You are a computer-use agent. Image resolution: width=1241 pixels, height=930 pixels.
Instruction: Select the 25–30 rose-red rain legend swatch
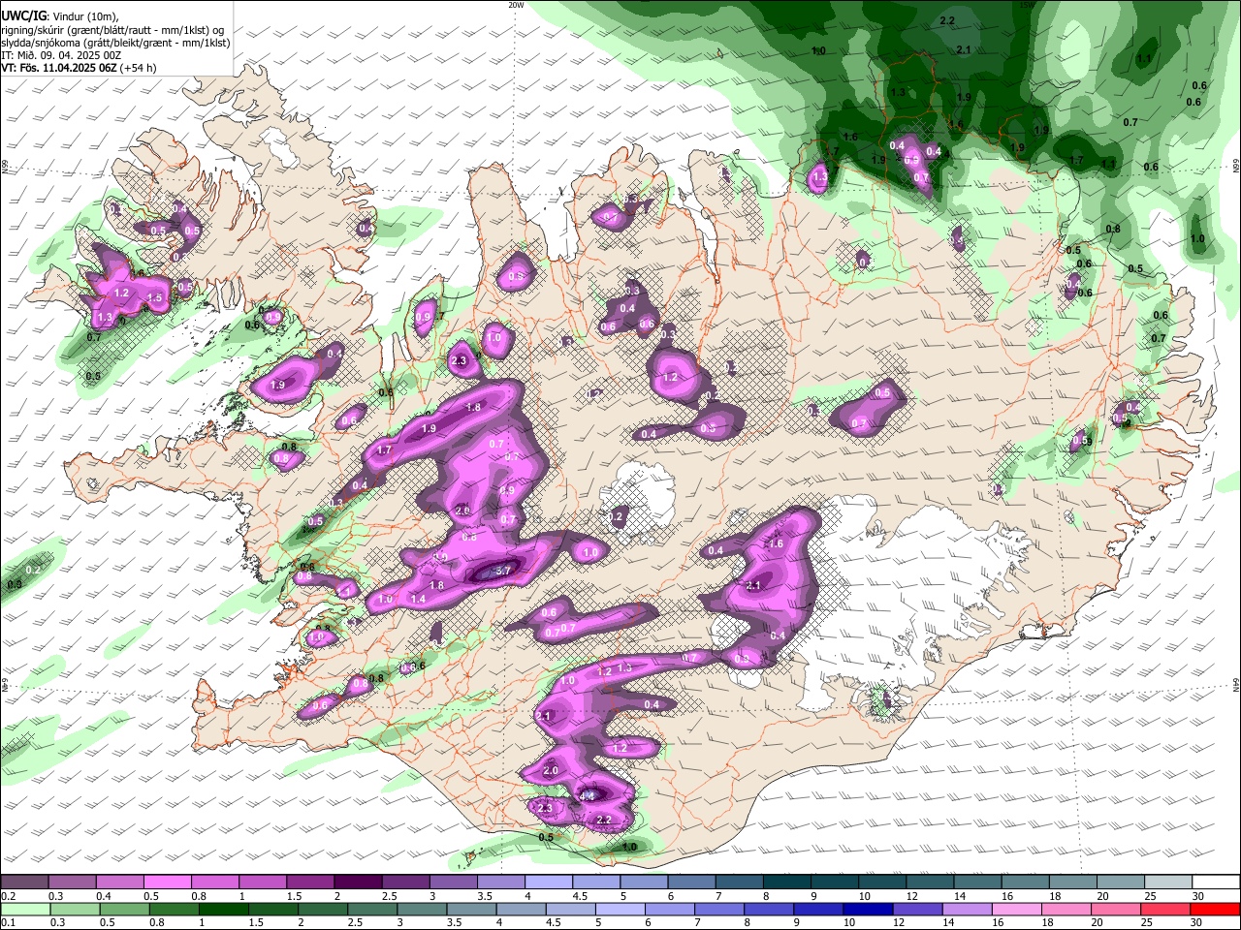click(x=1167, y=909)
